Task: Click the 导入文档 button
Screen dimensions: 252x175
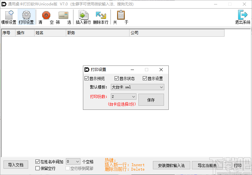Action: point(16,165)
